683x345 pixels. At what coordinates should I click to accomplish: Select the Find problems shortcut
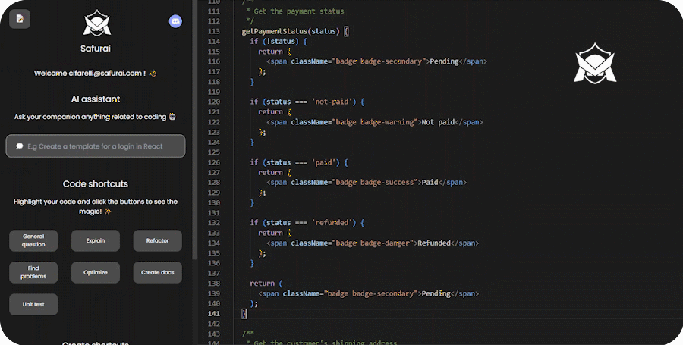(x=33, y=272)
